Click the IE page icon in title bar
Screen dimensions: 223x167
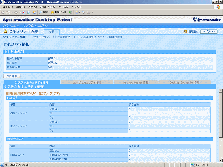[x=2, y=2]
